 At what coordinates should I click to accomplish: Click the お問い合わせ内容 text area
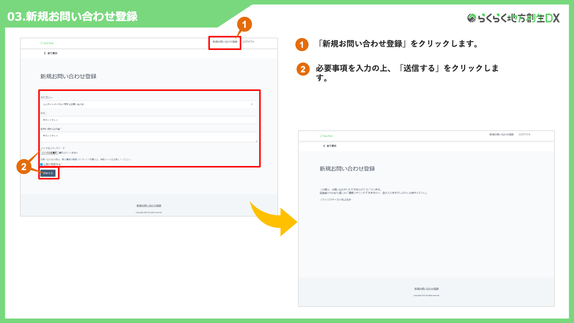pos(149,137)
